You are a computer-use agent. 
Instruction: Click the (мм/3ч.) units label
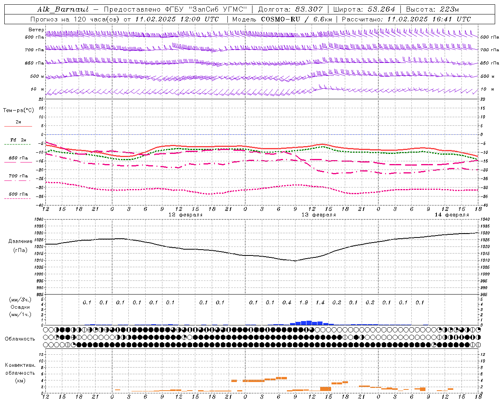click(20, 300)
